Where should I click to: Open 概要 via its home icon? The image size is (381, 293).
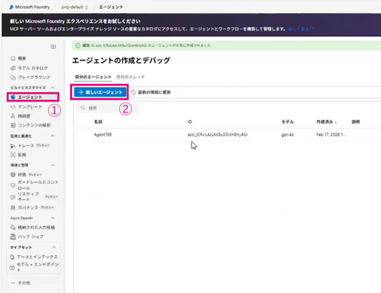coord(13,58)
